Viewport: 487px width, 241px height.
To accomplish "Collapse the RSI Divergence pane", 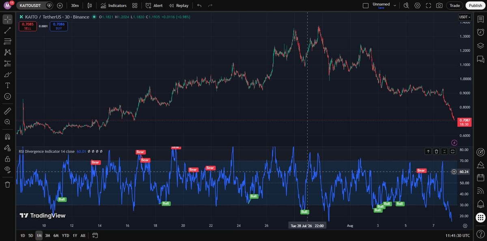I will tap(444, 151).
